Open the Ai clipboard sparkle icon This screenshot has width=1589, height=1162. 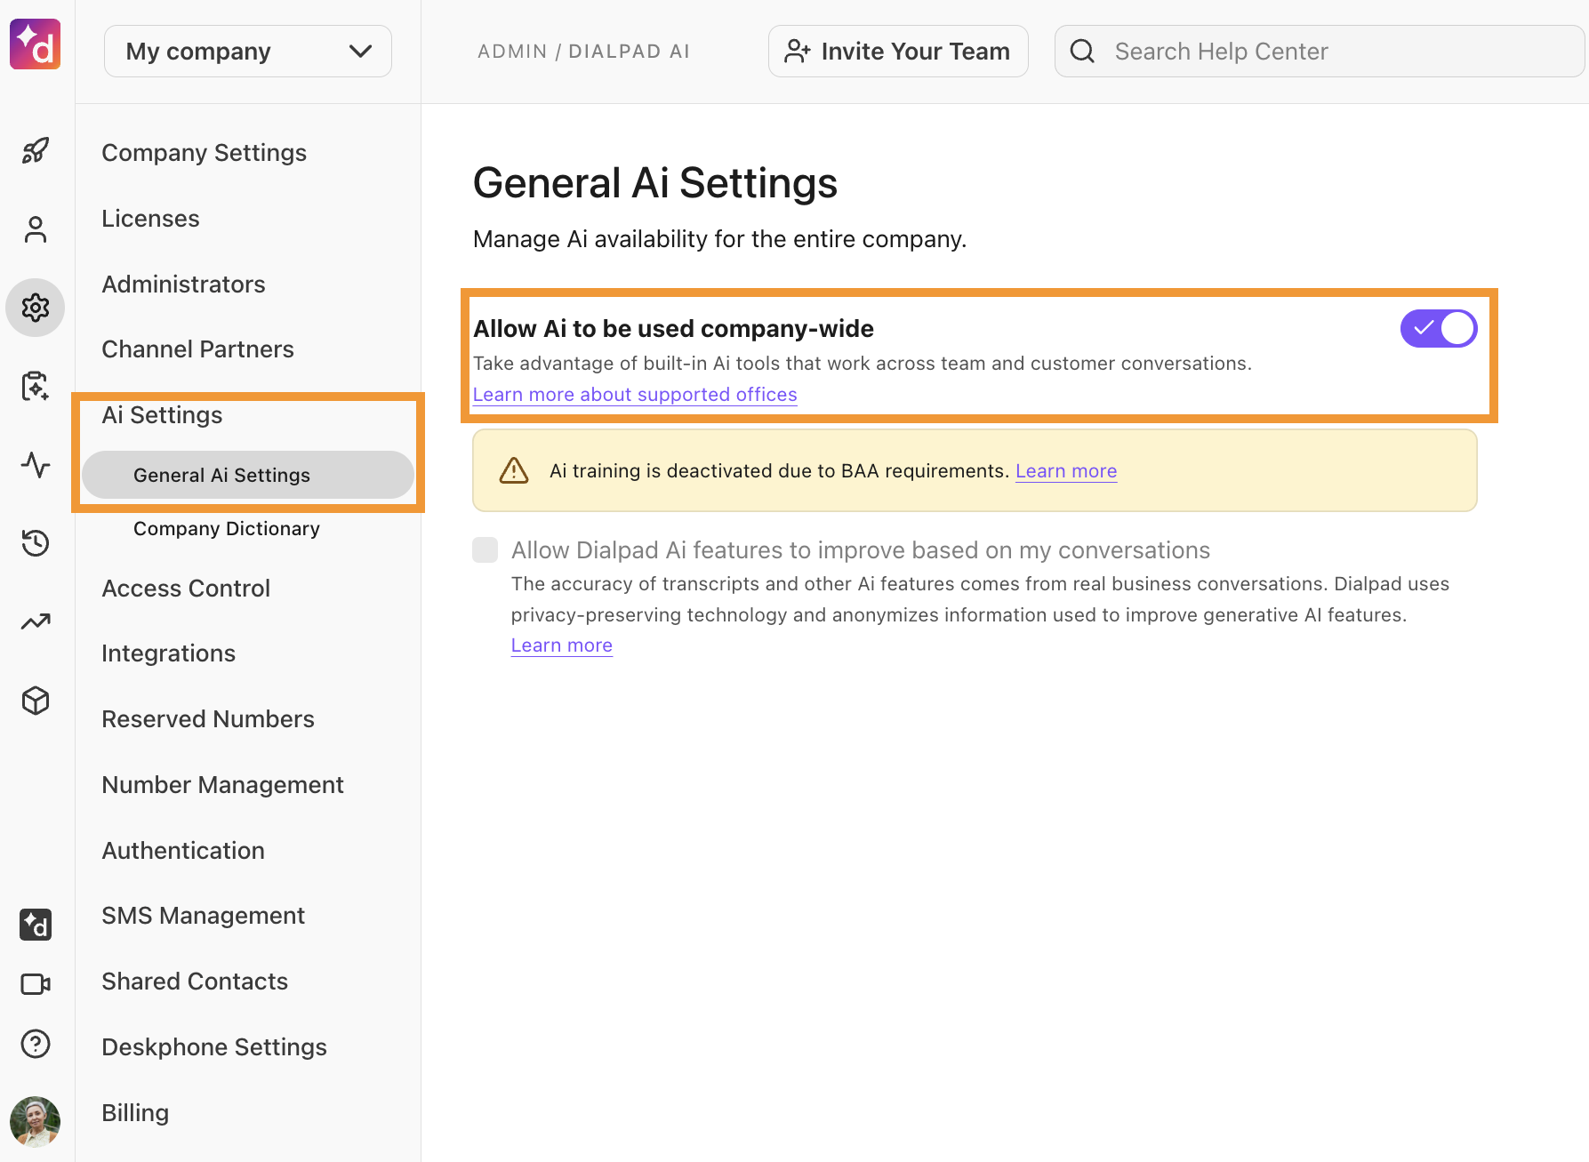(x=36, y=386)
